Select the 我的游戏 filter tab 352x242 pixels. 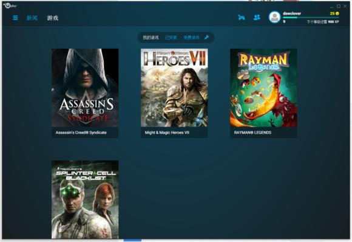(151, 37)
